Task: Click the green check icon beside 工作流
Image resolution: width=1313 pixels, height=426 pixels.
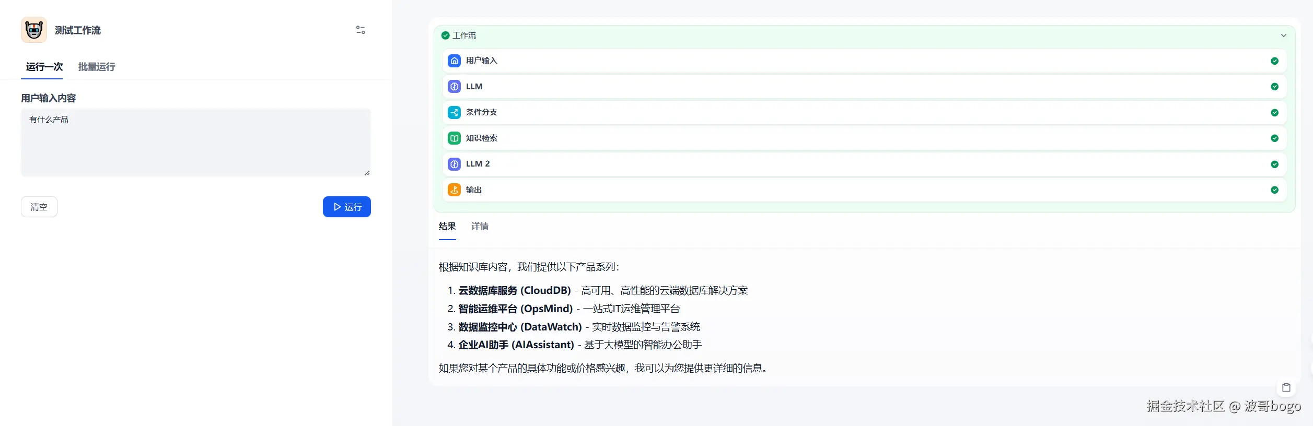Action: tap(446, 35)
